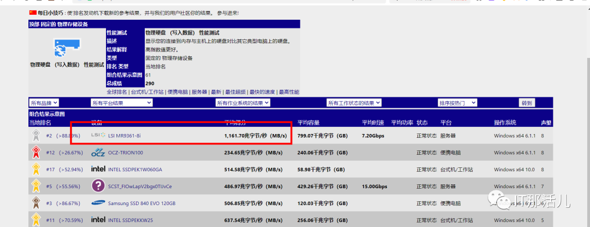Click the Intel logo beside SSDPEKKW25
The width and height of the screenshot is (590, 227).
point(98,219)
